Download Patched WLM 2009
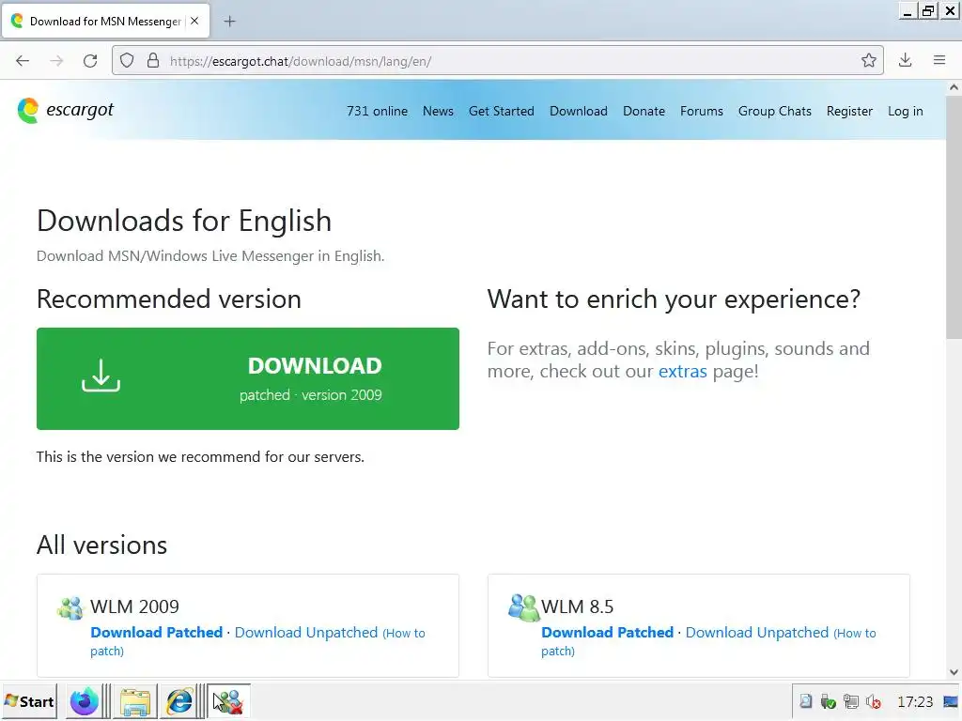962x721 pixels. (x=157, y=632)
